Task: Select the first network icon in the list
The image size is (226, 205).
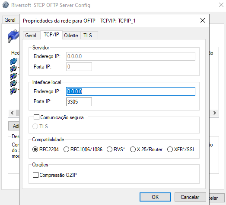Action: tap(14, 62)
